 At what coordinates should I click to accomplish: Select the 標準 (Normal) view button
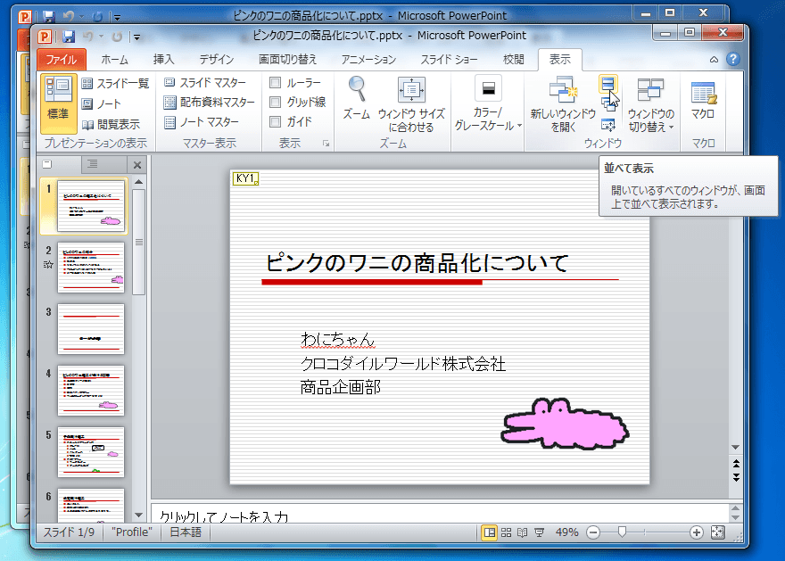tap(58, 103)
